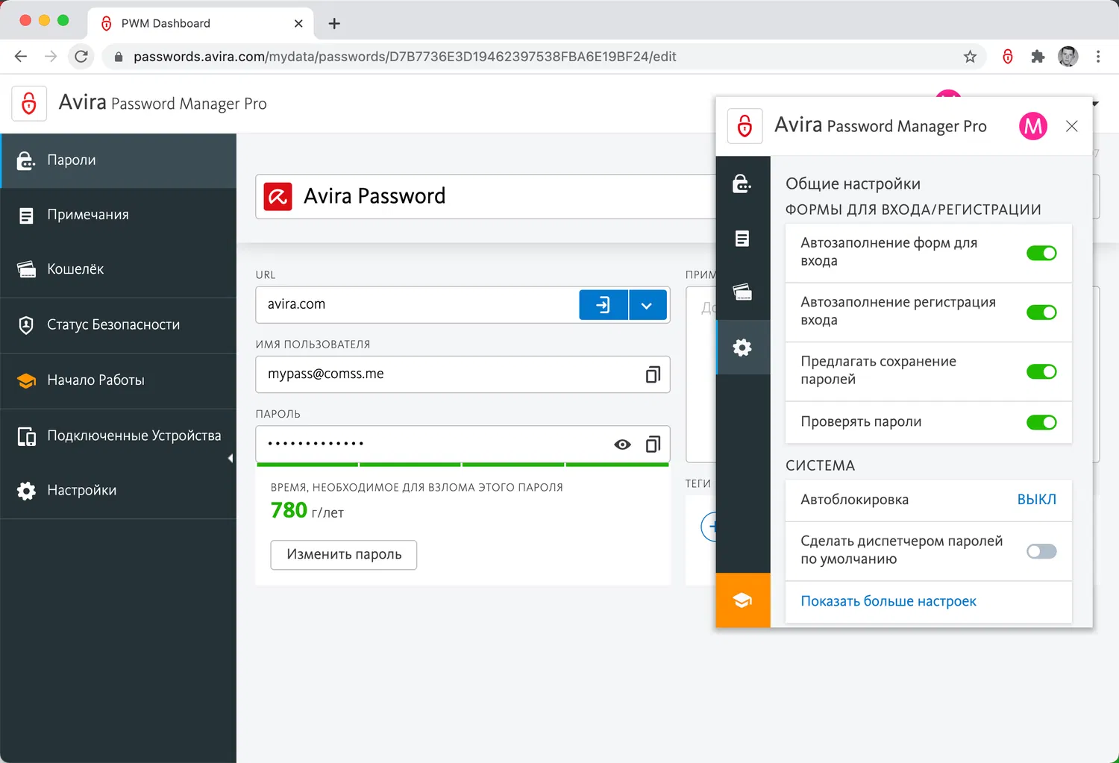The height and width of the screenshot is (763, 1119).
Task: Click the Изменить пароль button
Action: (x=344, y=554)
